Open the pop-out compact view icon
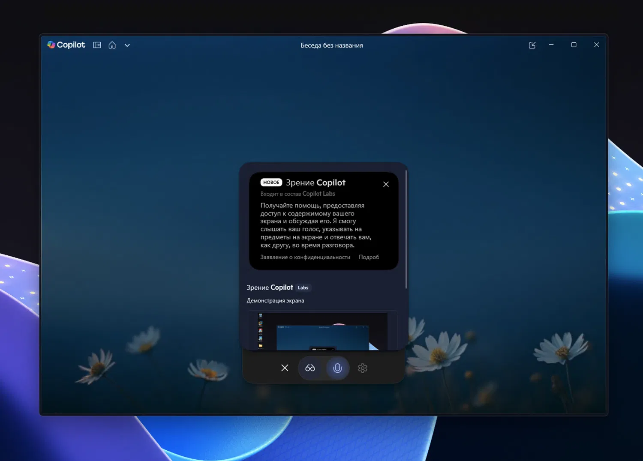The width and height of the screenshot is (643, 461). pos(532,45)
